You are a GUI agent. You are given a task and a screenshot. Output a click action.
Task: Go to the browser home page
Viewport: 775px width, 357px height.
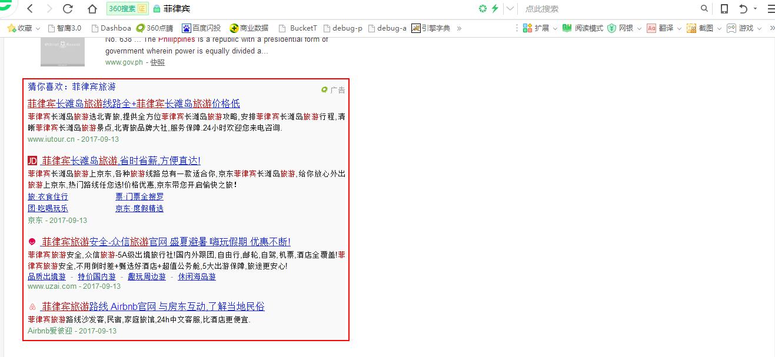[x=92, y=9]
